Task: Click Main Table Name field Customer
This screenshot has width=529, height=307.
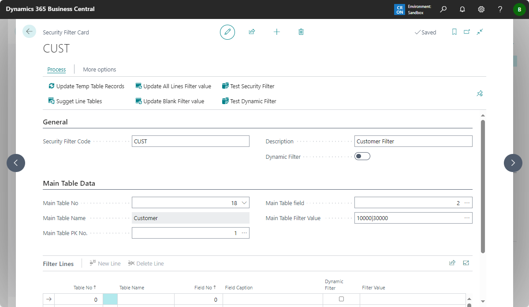Action: 190,218
